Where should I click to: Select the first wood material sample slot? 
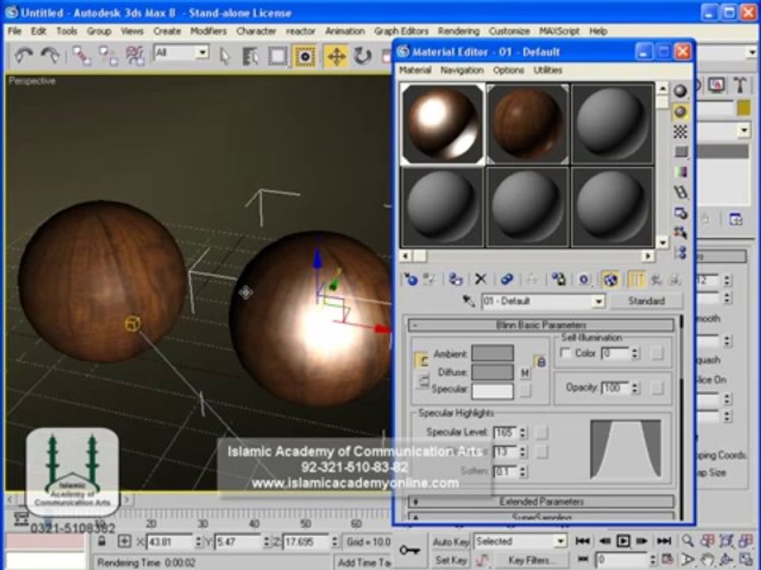pos(442,123)
